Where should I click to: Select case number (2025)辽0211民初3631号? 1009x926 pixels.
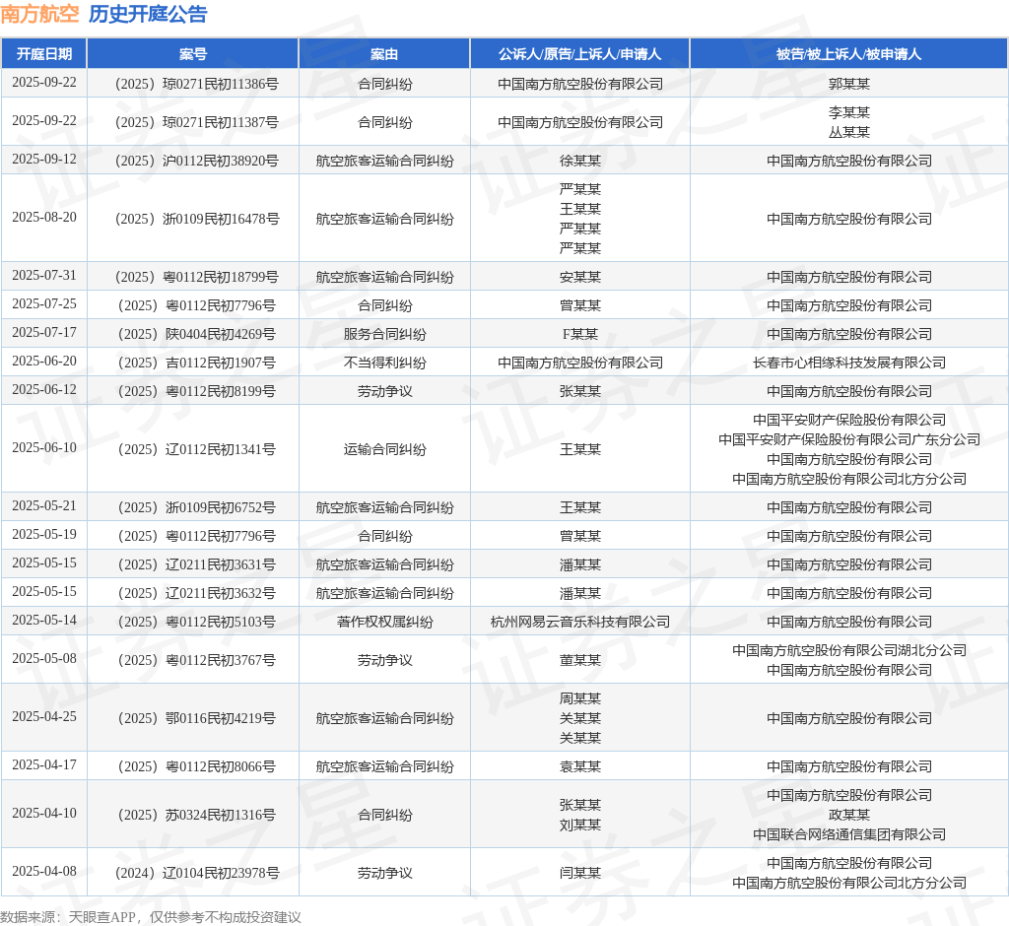pyautogui.click(x=196, y=564)
